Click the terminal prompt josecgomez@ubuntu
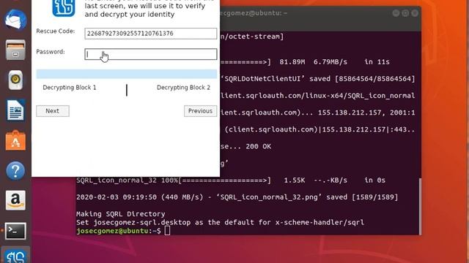The width and height of the screenshot is (469, 263). (x=112, y=231)
